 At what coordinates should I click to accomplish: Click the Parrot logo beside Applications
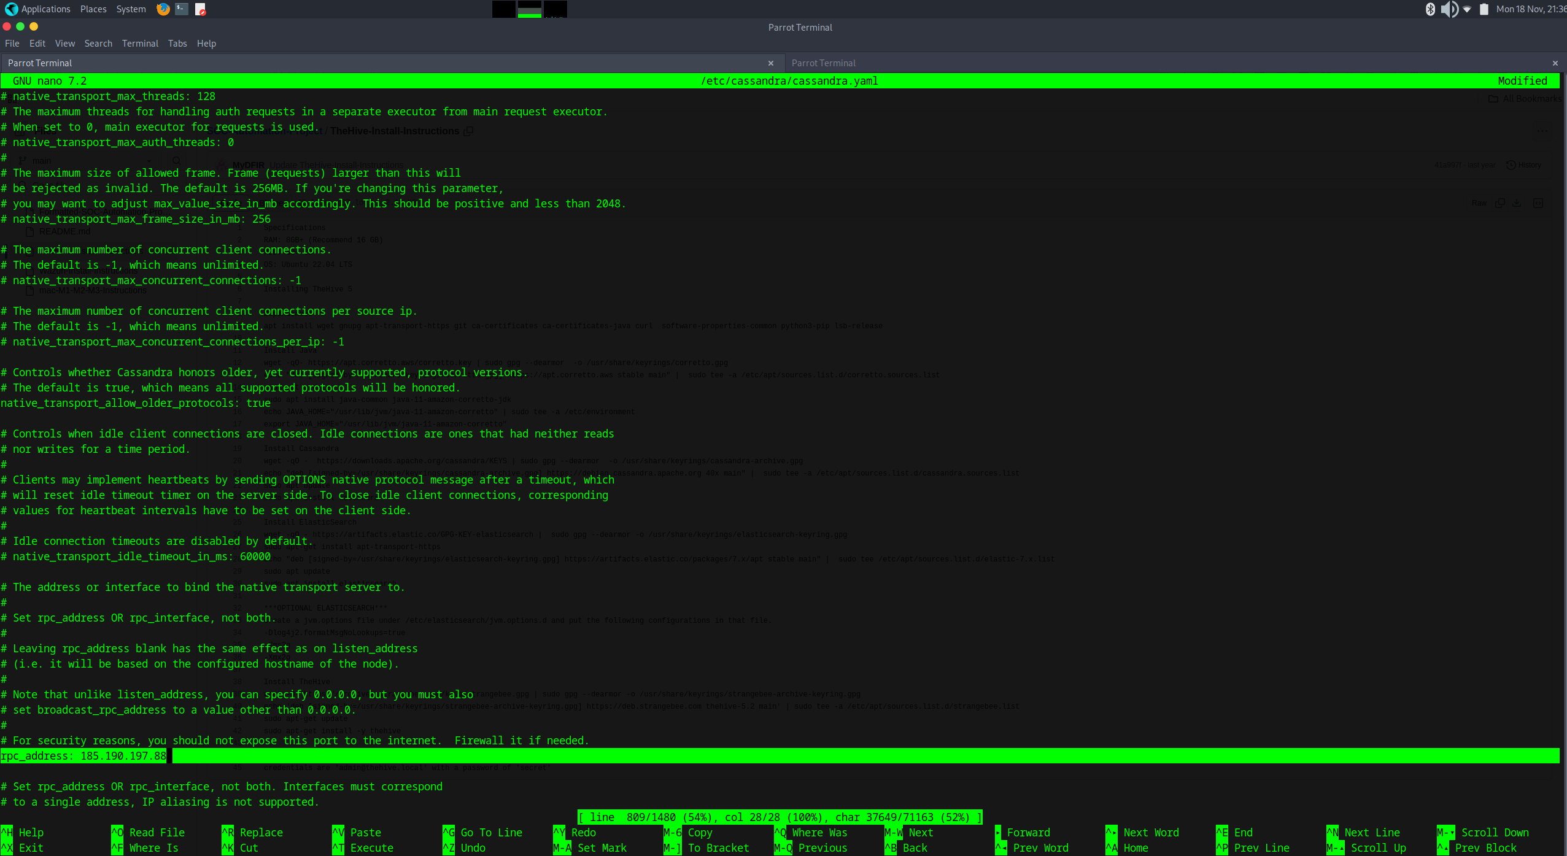point(11,9)
